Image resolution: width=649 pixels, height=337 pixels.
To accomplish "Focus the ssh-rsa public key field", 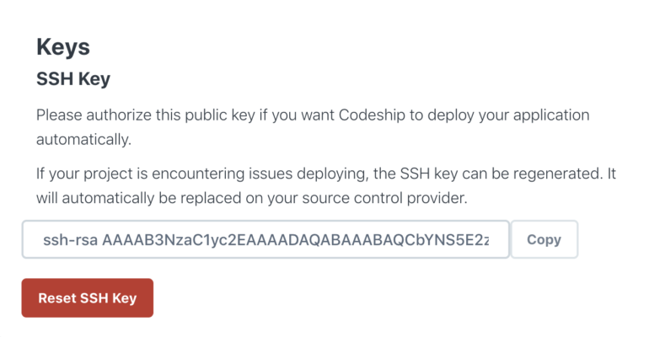I will 265,239.
